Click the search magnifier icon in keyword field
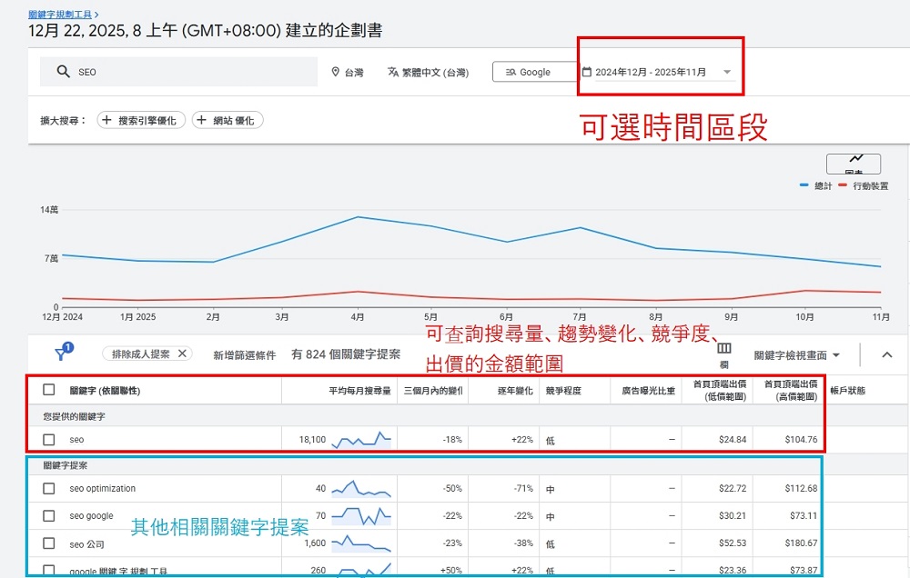The width and height of the screenshot is (910, 578). tap(62, 71)
